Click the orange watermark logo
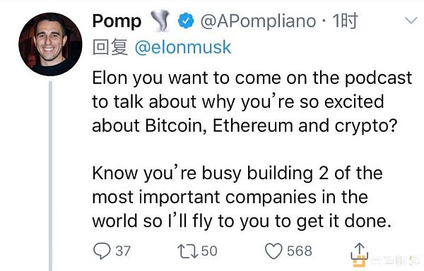 coord(359,263)
